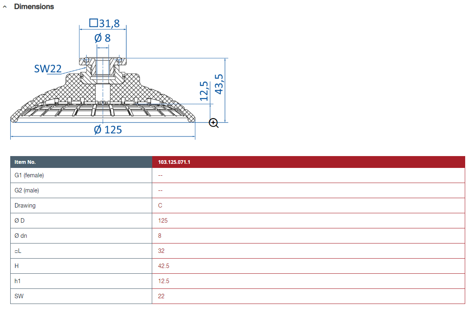The image size is (475, 315).
Task: Select the 'h1' row label
Action: tap(17, 281)
